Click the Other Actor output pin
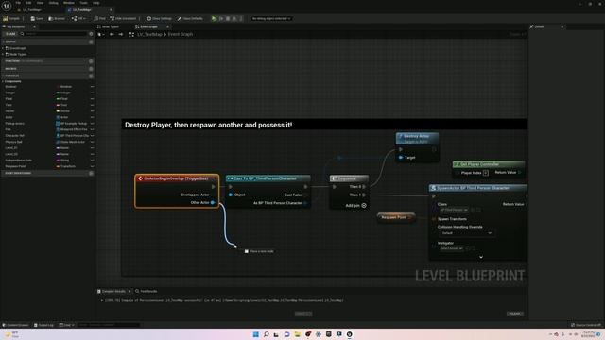Viewport: 605px width, 340px height. tap(213, 202)
